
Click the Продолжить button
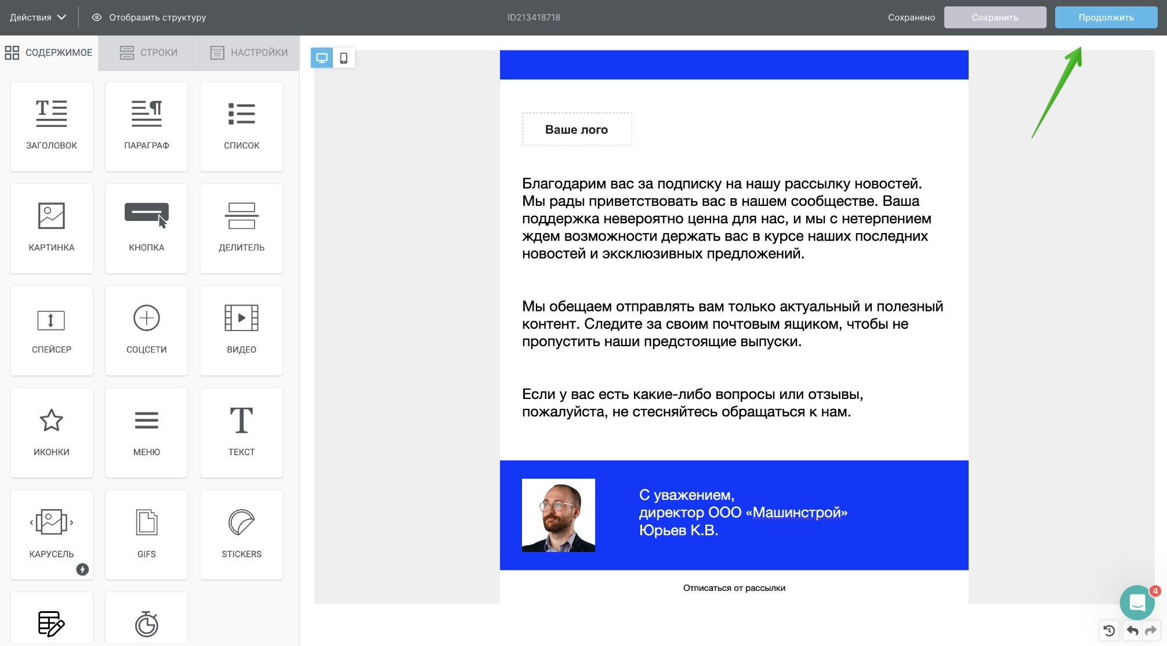click(1106, 17)
